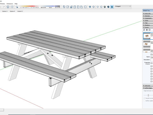Collapse Soften Edges panel

[148, 88]
